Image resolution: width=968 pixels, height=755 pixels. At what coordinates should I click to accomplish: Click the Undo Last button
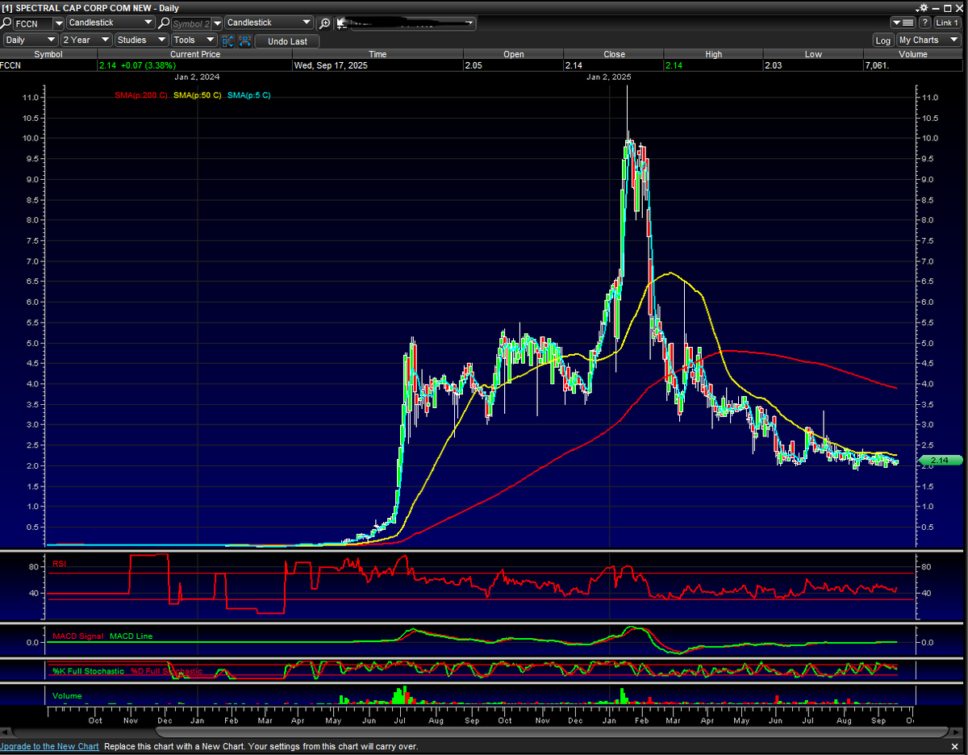tap(287, 41)
